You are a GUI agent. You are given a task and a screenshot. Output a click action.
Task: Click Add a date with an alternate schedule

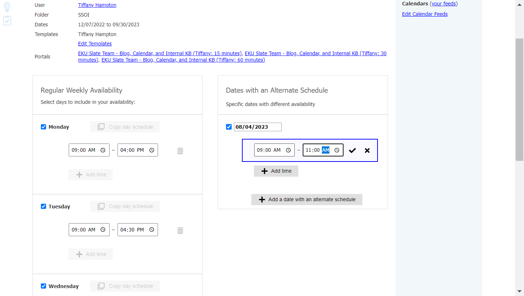point(307,199)
